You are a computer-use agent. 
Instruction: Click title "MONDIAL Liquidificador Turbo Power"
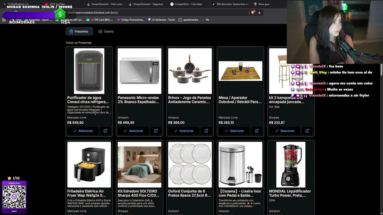tap(290, 193)
